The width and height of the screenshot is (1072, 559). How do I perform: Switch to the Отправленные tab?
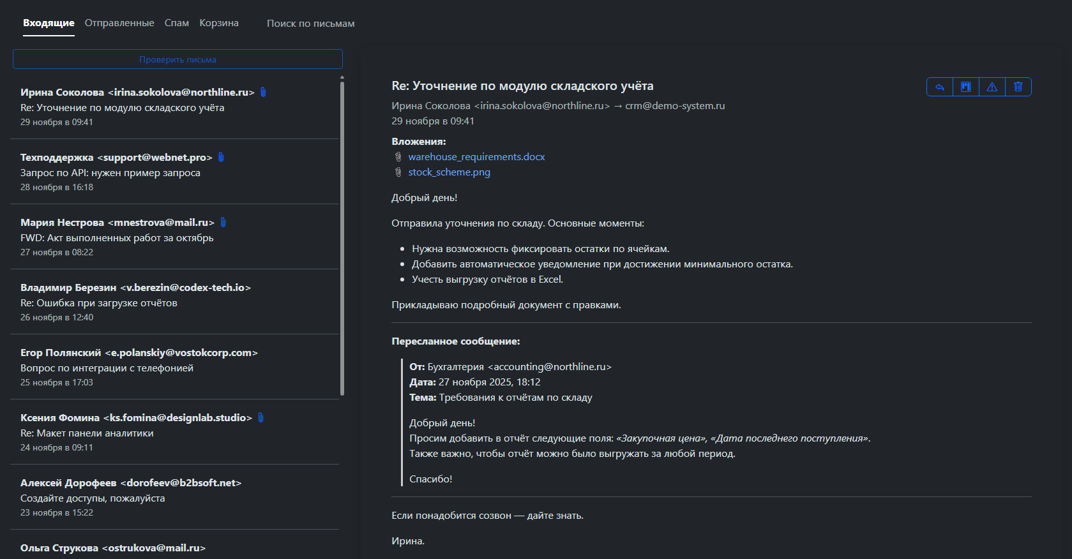(119, 23)
